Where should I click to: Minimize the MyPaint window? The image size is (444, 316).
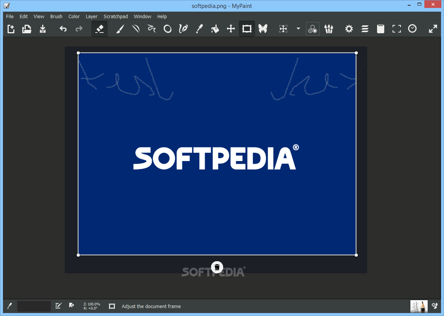pyautogui.click(x=410, y=5)
